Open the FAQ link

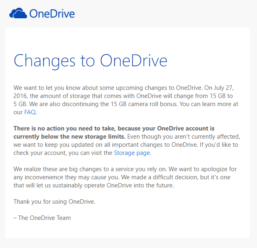(30, 112)
